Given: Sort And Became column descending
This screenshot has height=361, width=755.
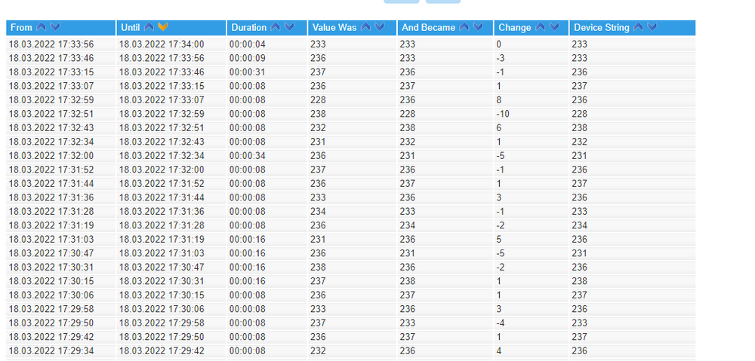Looking at the screenshot, I should [x=477, y=28].
